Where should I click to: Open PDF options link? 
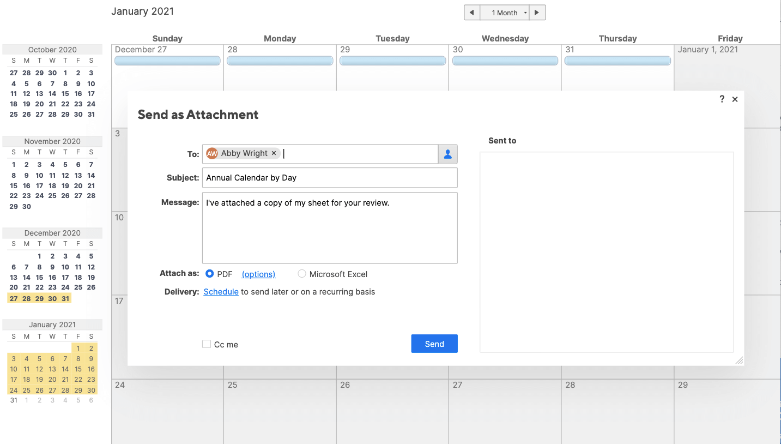click(258, 274)
